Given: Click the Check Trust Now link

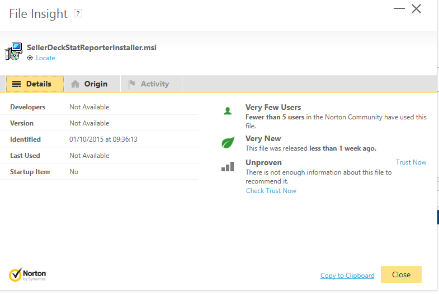Looking at the screenshot, I should 271,191.
